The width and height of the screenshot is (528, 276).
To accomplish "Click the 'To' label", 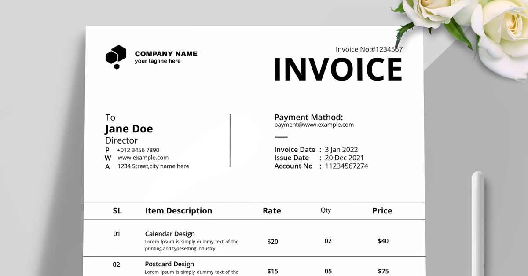I will [110, 118].
